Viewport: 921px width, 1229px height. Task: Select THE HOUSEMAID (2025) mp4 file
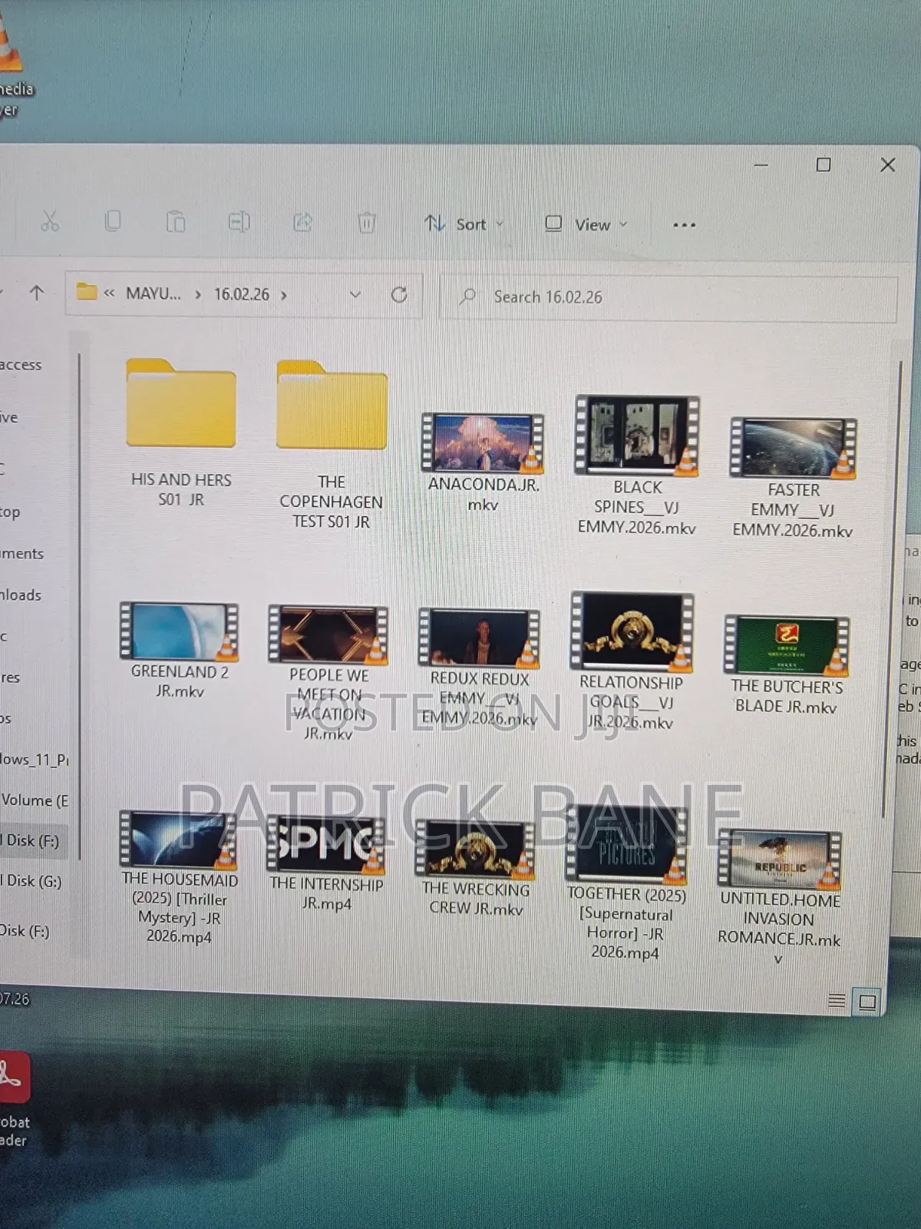[180, 877]
